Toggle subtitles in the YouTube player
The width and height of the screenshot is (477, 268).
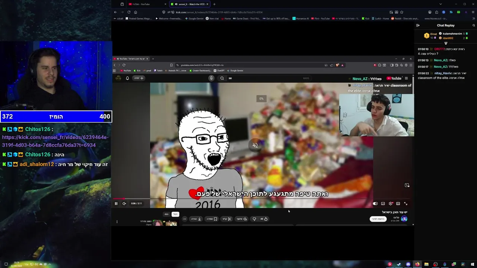tap(383, 204)
